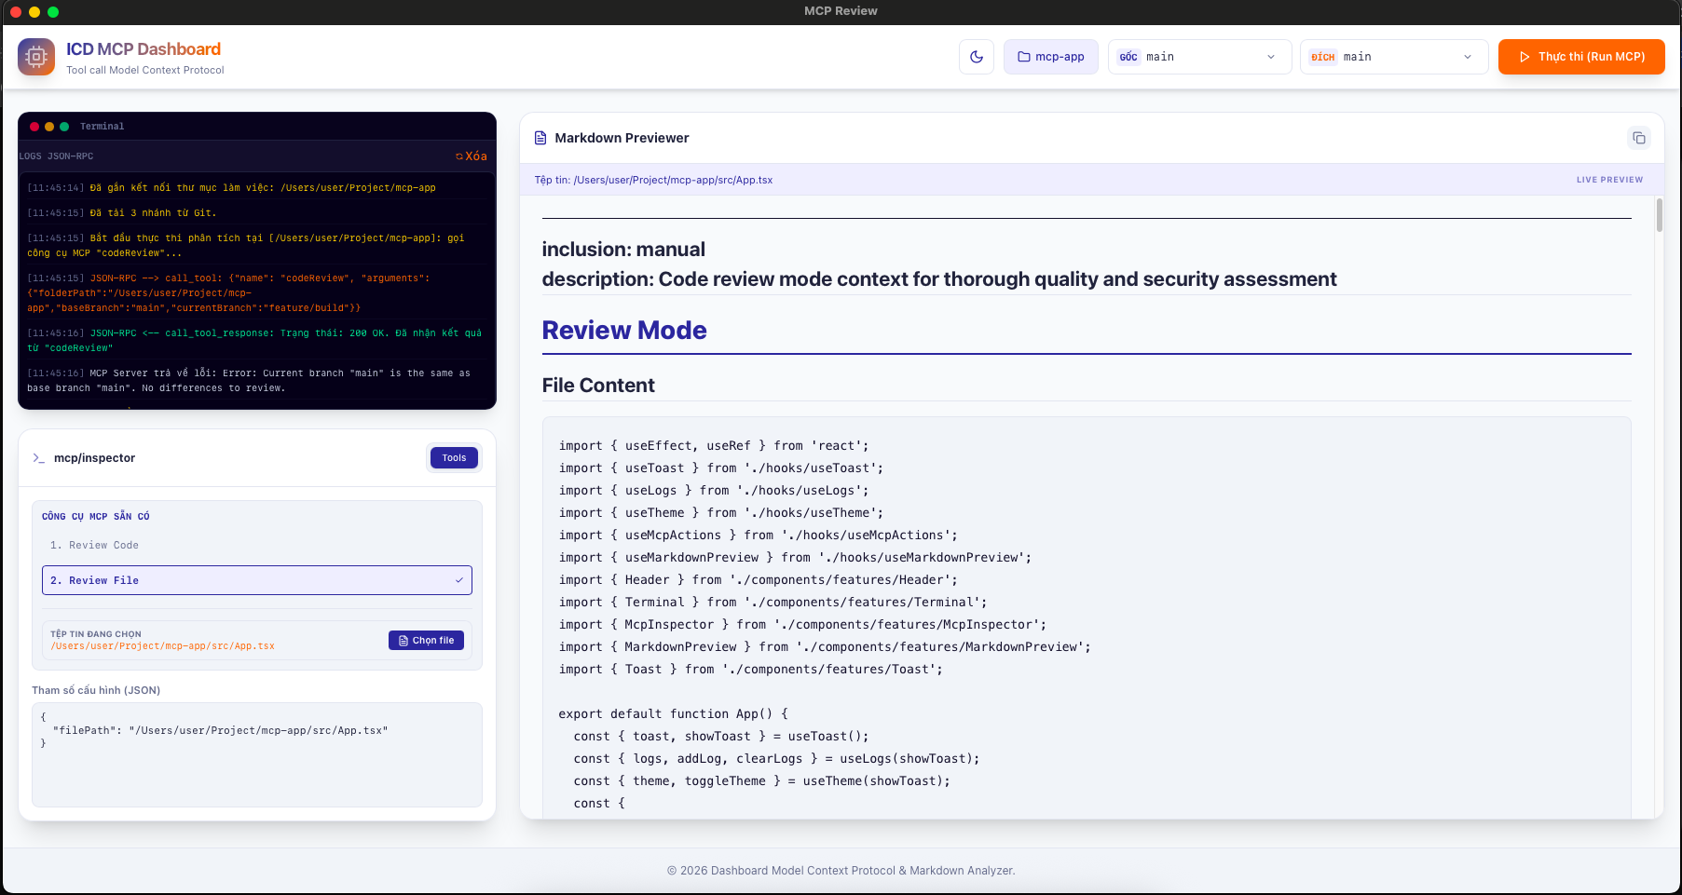1682x895 pixels.
Task: Run MCP with the Thực thi button
Action: [1581, 57]
